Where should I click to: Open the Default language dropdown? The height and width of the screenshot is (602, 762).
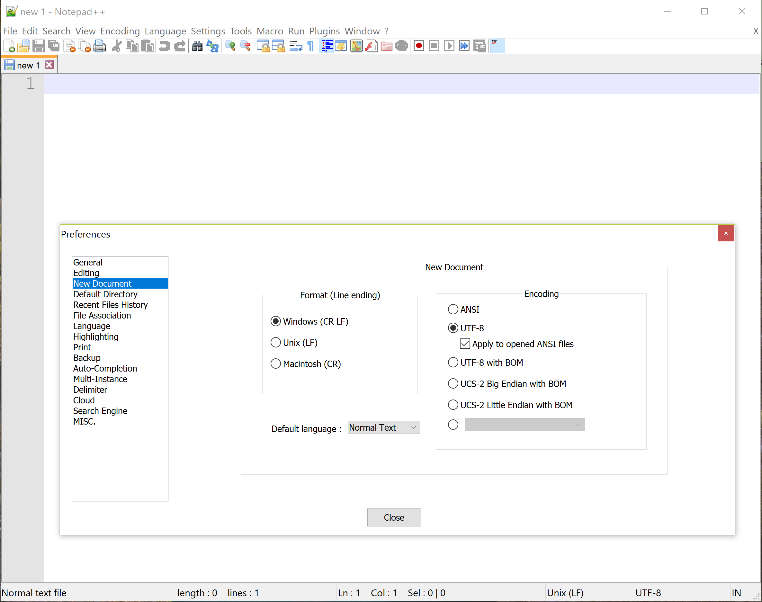[x=383, y=427]
